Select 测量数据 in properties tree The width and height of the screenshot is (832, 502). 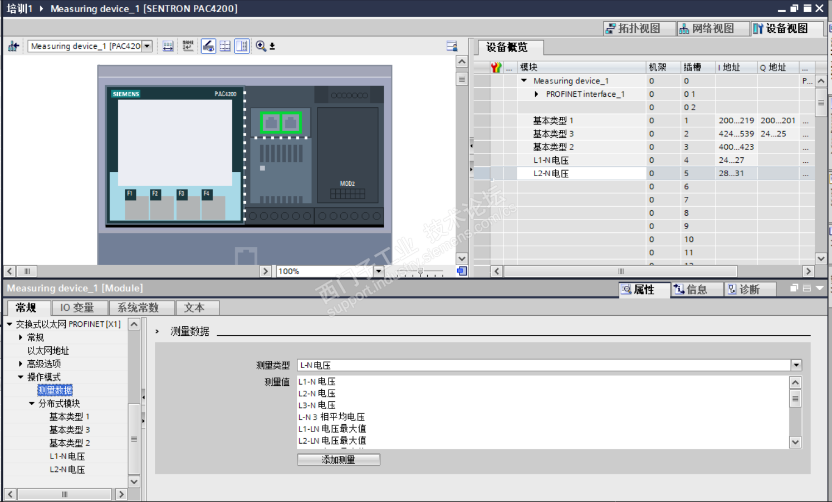pyautogui.click(x=55, y=390)
